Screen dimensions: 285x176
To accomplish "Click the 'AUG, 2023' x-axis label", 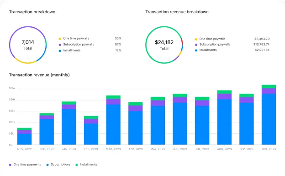I will 224,149.
